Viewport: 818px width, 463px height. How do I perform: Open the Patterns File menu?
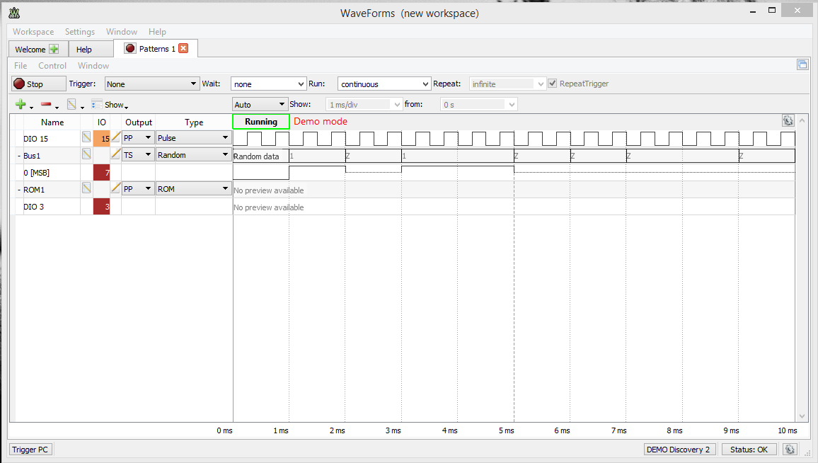(x=21, y=66)
